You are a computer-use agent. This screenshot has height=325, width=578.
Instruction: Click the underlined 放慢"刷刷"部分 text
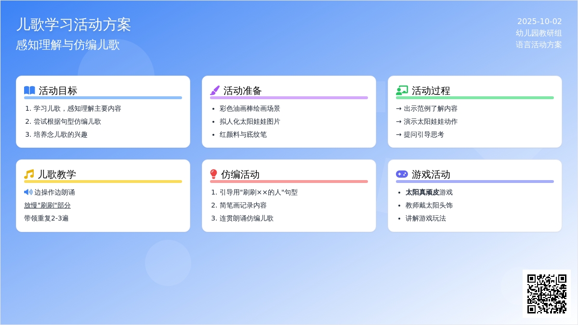(47, 205)
